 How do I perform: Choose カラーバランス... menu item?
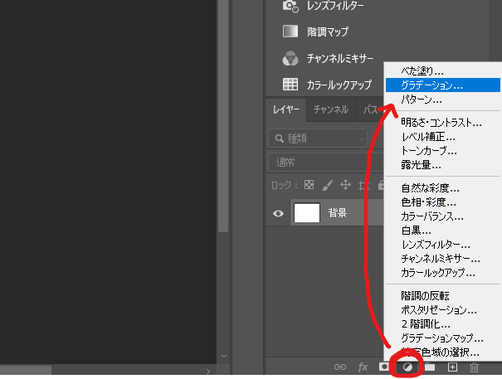(443, 216)
